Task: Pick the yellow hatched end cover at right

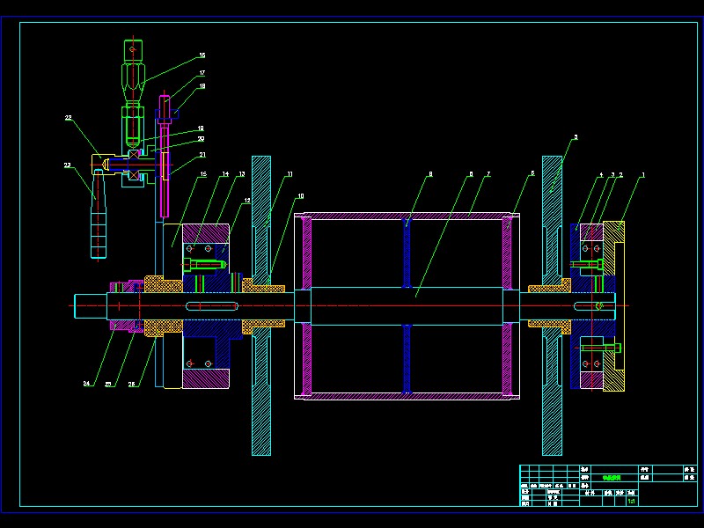Action: click(613, 305)
